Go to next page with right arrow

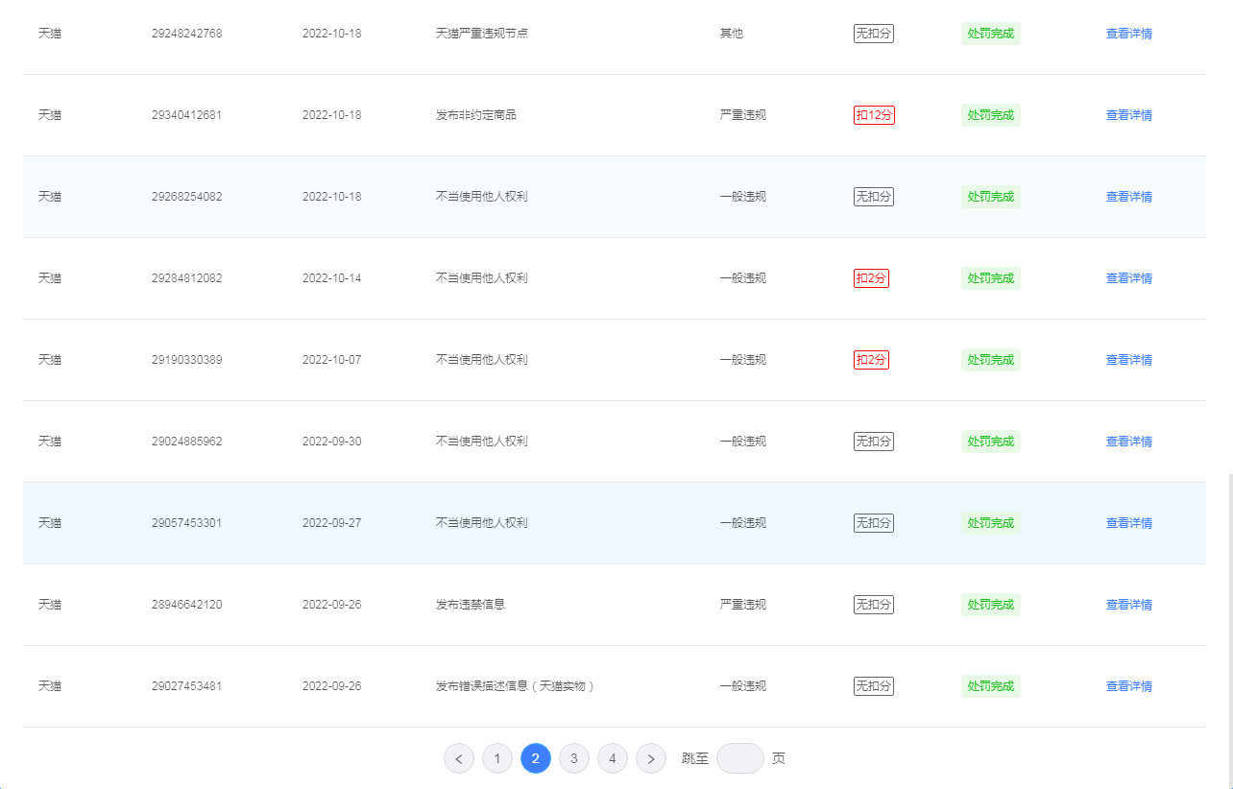[651, 758]
